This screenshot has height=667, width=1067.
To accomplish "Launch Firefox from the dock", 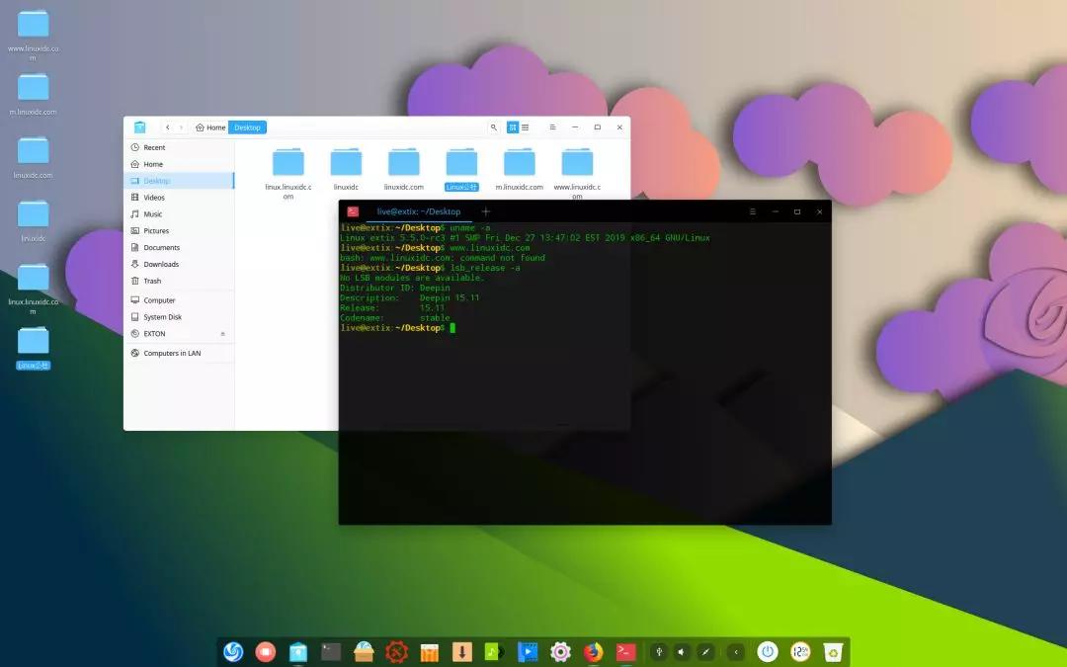I will coord(593,651).
